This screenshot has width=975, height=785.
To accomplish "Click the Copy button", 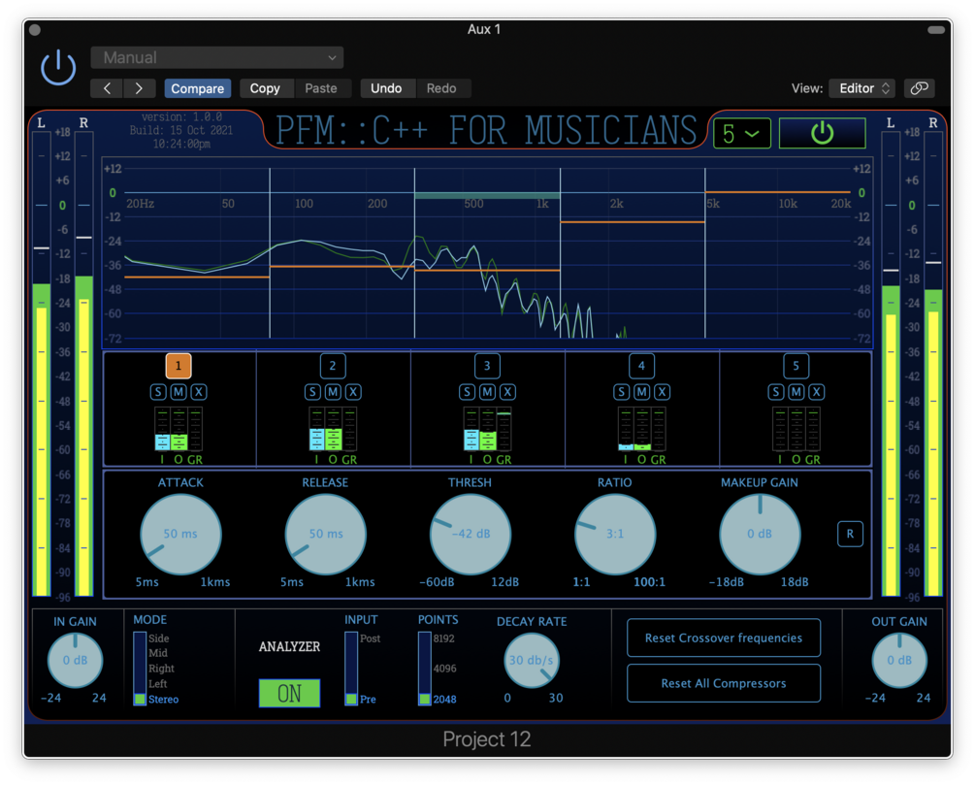I will 265,88.
